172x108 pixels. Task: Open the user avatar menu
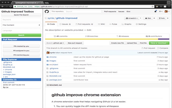(x=167, y=11)
